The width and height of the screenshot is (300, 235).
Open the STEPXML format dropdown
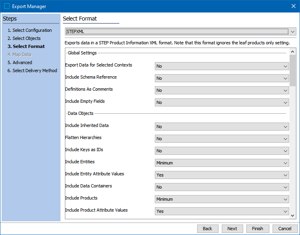(180, 31)
